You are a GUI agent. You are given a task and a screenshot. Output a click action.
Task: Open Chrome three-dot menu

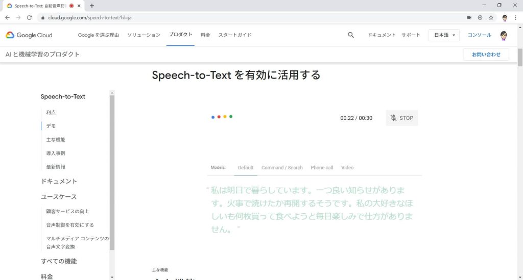tap(515, 18)
